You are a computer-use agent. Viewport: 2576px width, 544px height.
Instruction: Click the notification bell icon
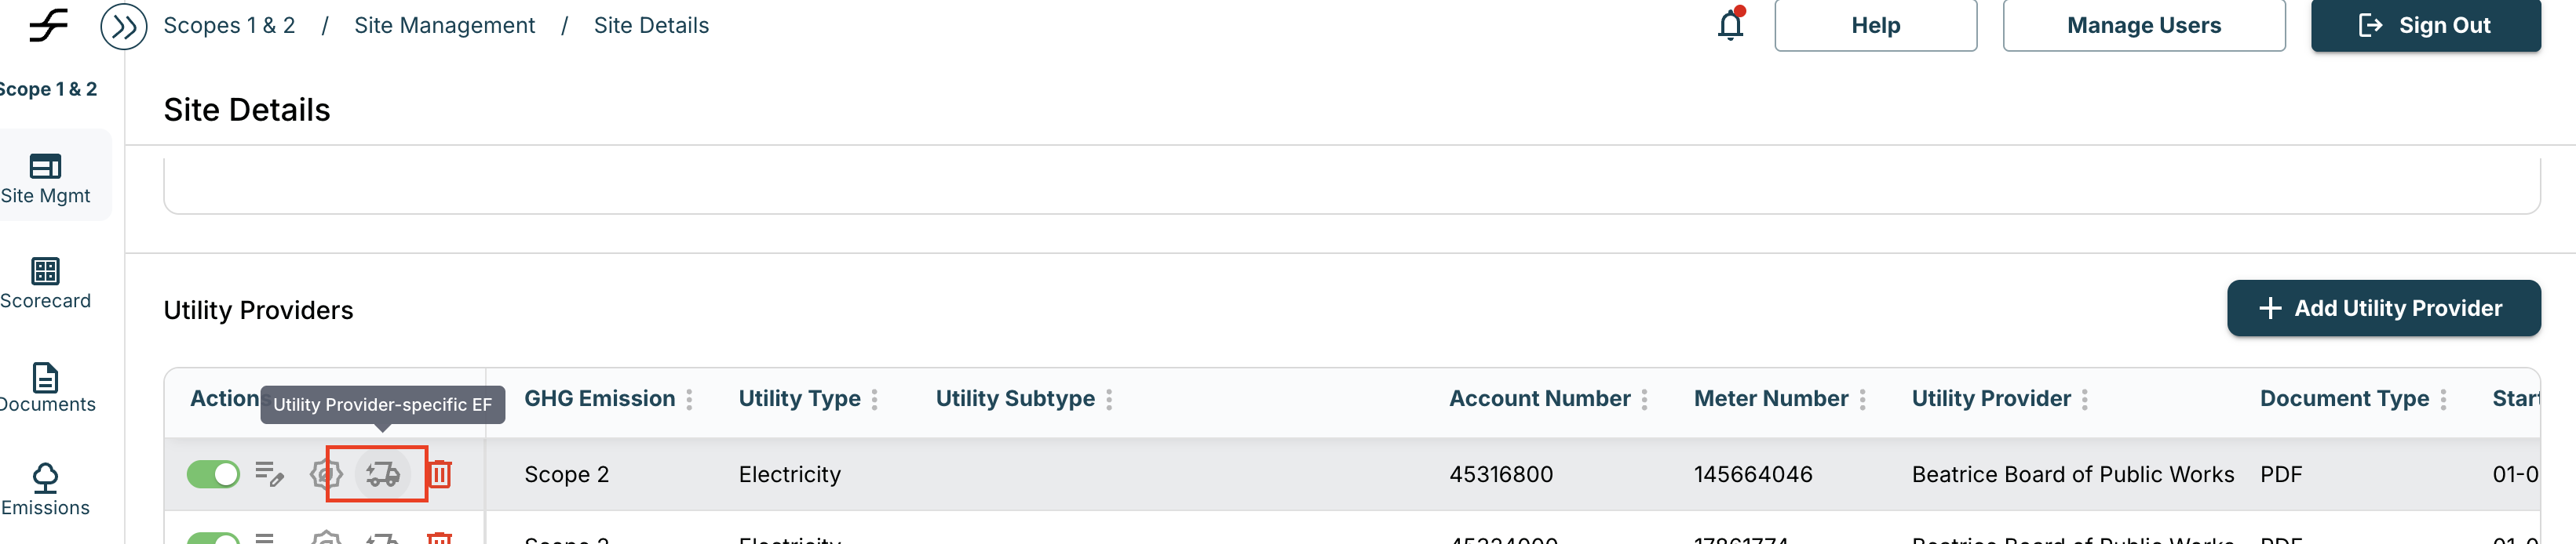[x=1730, y=25]
